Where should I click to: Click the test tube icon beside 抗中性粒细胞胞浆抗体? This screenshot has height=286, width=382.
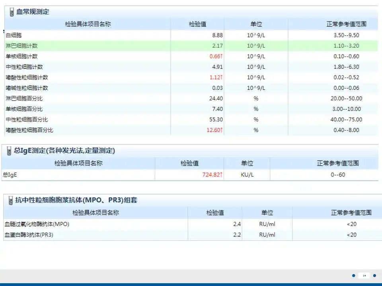(x=10, y=200)
